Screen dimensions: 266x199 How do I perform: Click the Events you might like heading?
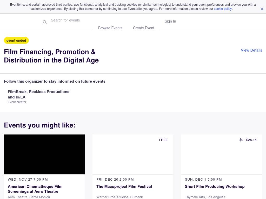(40, 125)
